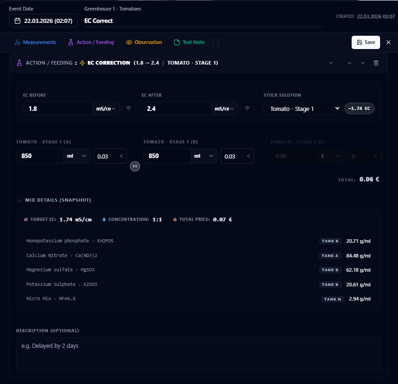
Task: Close the event editor with the X
Action: (388, 42)
